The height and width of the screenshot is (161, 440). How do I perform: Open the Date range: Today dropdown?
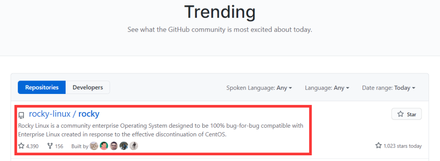point(389,88)
